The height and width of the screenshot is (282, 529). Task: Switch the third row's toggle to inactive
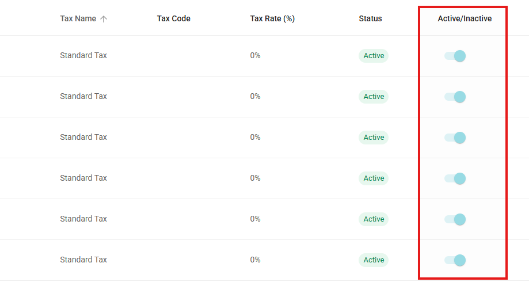455,138
